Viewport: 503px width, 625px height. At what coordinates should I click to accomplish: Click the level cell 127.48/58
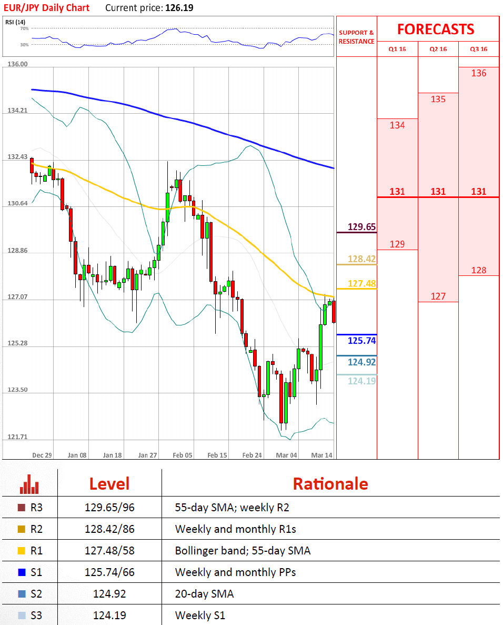point(109,550)
